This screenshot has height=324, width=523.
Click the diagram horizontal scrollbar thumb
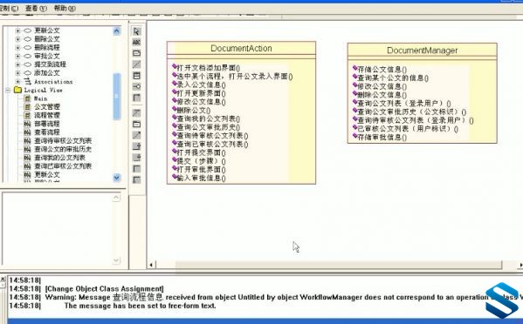tap(339, 265)
